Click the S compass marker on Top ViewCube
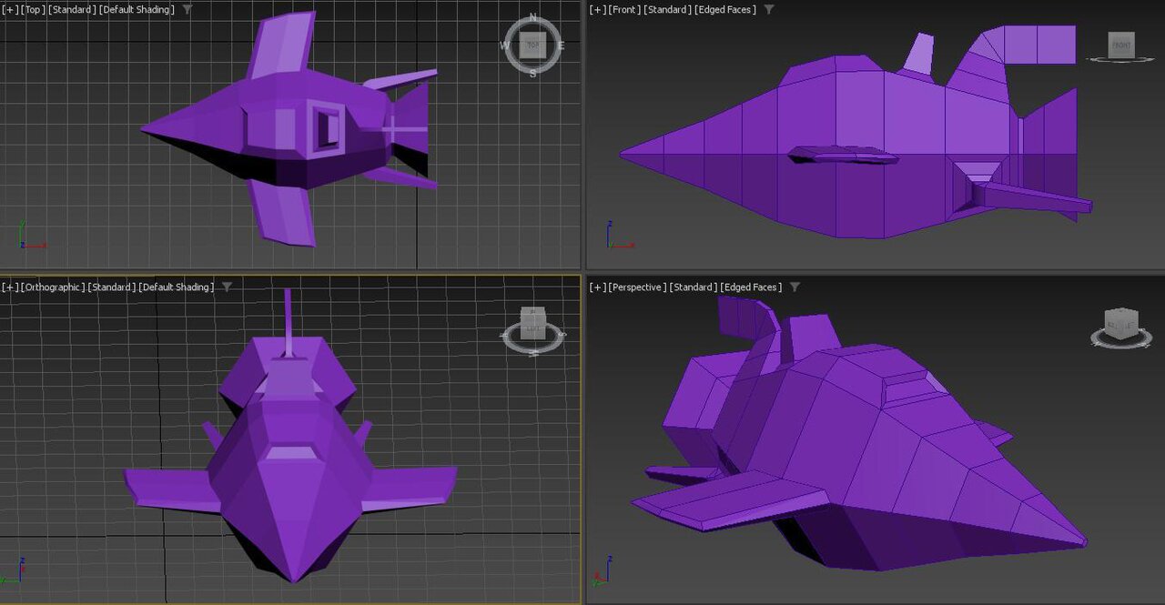This screenshot has width=1165, height=605. 533,74
